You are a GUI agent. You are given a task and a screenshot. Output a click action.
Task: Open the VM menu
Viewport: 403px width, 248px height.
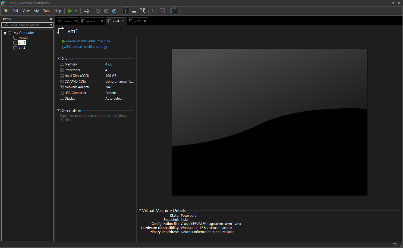click(36, 11)
